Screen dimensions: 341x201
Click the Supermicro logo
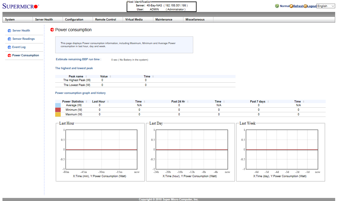tap(21, 6)
